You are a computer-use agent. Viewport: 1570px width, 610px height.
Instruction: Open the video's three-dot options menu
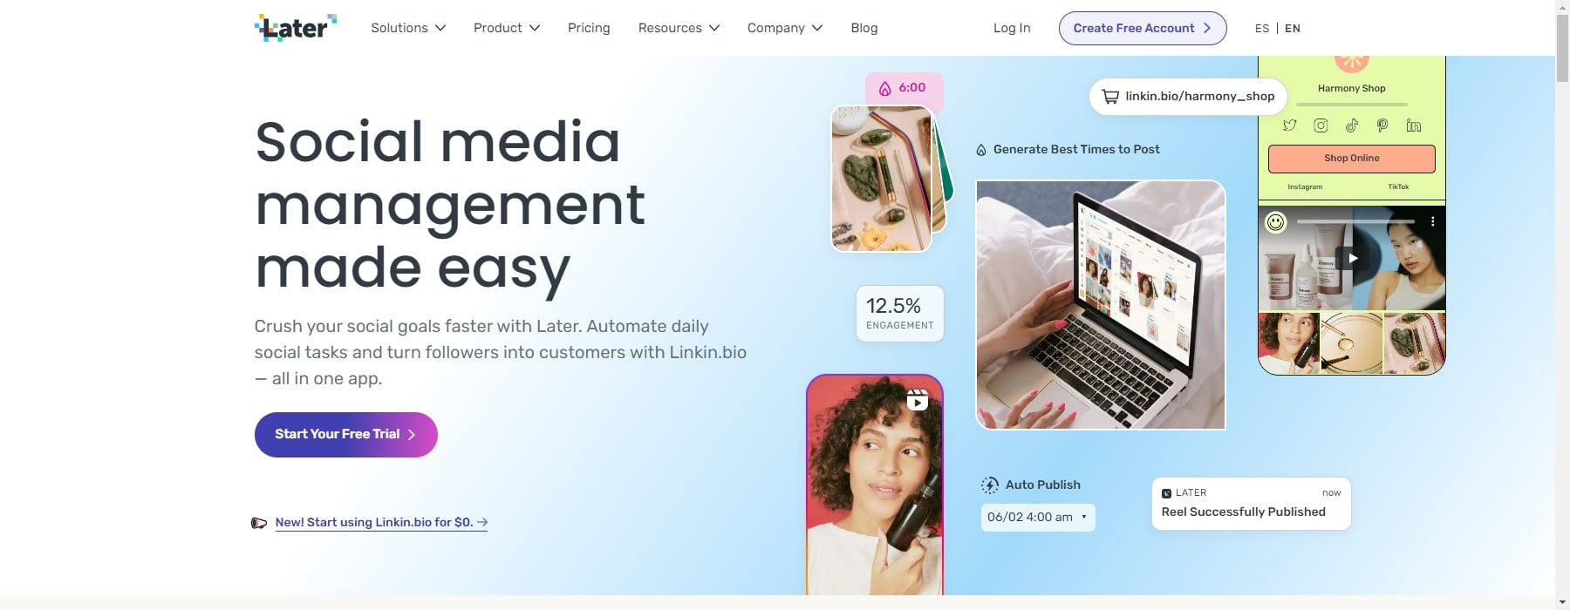[1432, 221]
